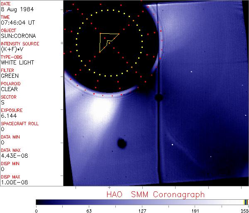Click the brightest white star in the lower right corona
Viewport: 249px width, 213px height.
click(173, 145)
